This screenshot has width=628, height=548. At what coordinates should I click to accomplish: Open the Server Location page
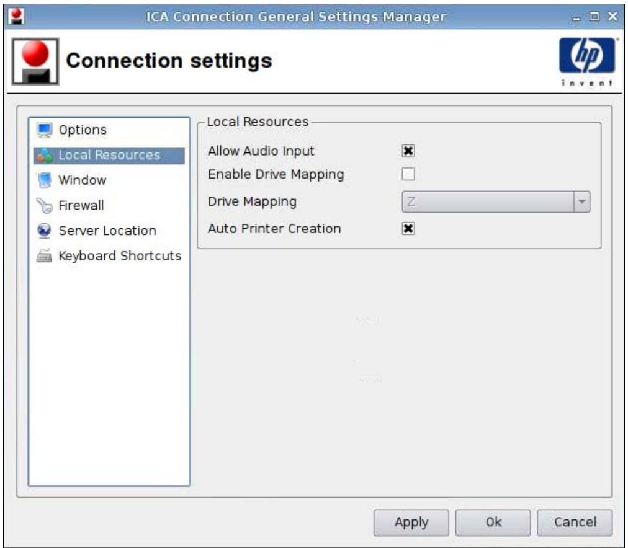(109, 231)
